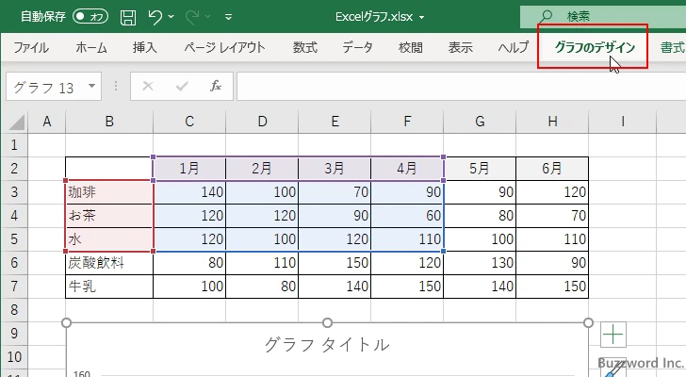
Task: Click the Undo arrow icon
Action: click(x=156, y=16)
